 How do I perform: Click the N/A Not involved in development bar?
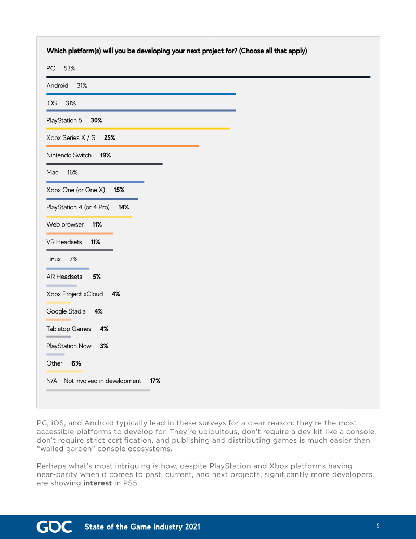[x=98, y=390]
